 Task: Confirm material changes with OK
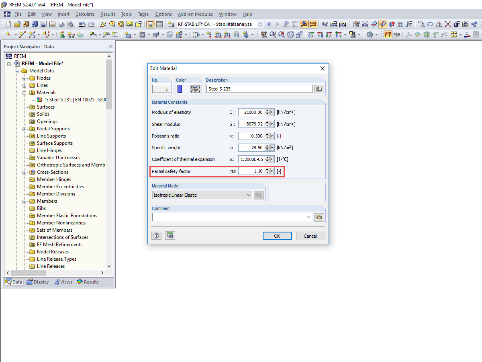[x=277, y=236]
